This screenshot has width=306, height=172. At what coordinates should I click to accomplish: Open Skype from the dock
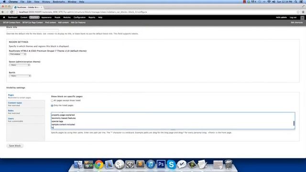point(171,164)
